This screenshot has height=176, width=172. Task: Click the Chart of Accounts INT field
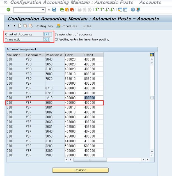(x=47, y=34)
